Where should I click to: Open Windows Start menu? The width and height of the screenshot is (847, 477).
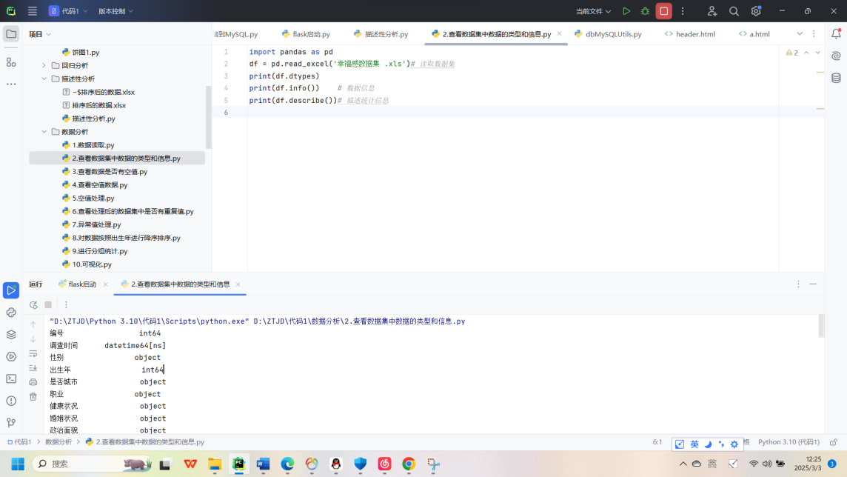tap(18, 464)
